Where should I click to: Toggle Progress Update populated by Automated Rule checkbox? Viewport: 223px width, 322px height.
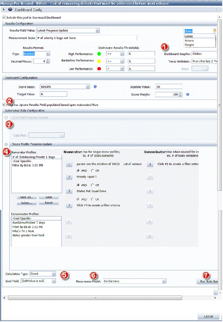[x=4, y=105]
